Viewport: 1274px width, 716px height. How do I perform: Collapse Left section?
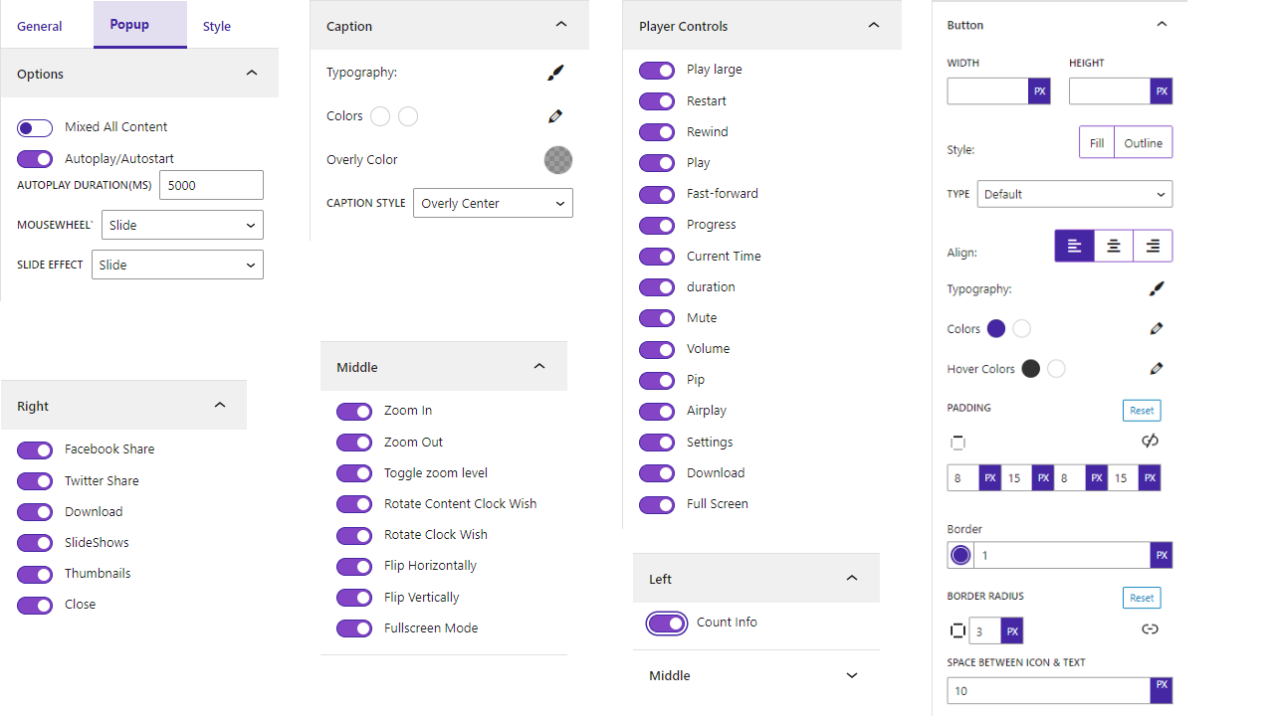pos(852,578)
